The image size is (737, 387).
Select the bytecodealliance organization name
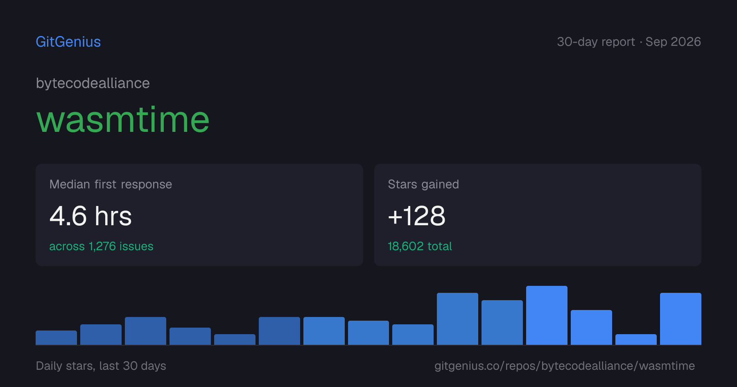(x=93, y=83)
